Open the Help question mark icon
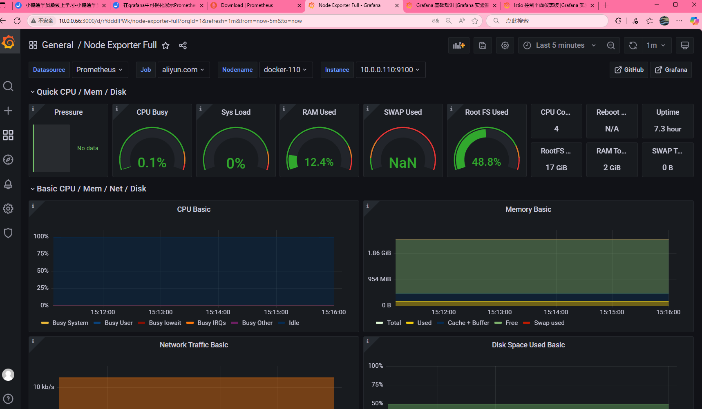This screenshot has height=409, width=702. click(8, 399)
